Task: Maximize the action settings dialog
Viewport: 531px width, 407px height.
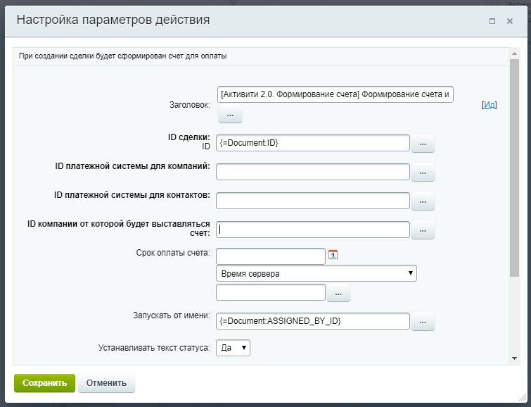Action: pos(492,21)
